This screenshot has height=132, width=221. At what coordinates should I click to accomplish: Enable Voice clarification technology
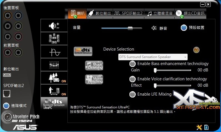click(132, 79)
